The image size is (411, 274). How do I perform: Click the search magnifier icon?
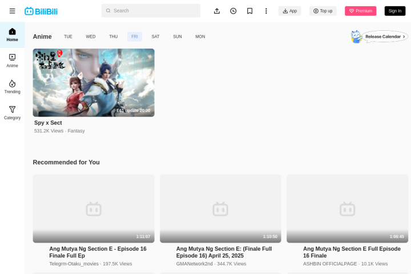108,11
